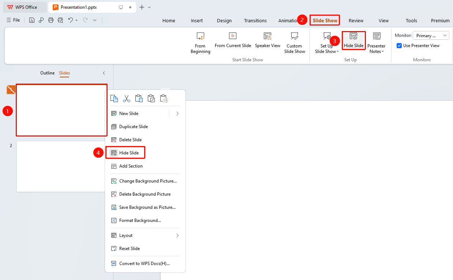Viewport: 453px width, 280px height.
Task: Switch to the Slide Show ribbon tab
Action: pos(325,20)
